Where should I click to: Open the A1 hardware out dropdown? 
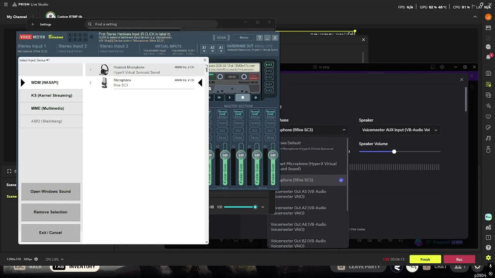pos(204,49)
